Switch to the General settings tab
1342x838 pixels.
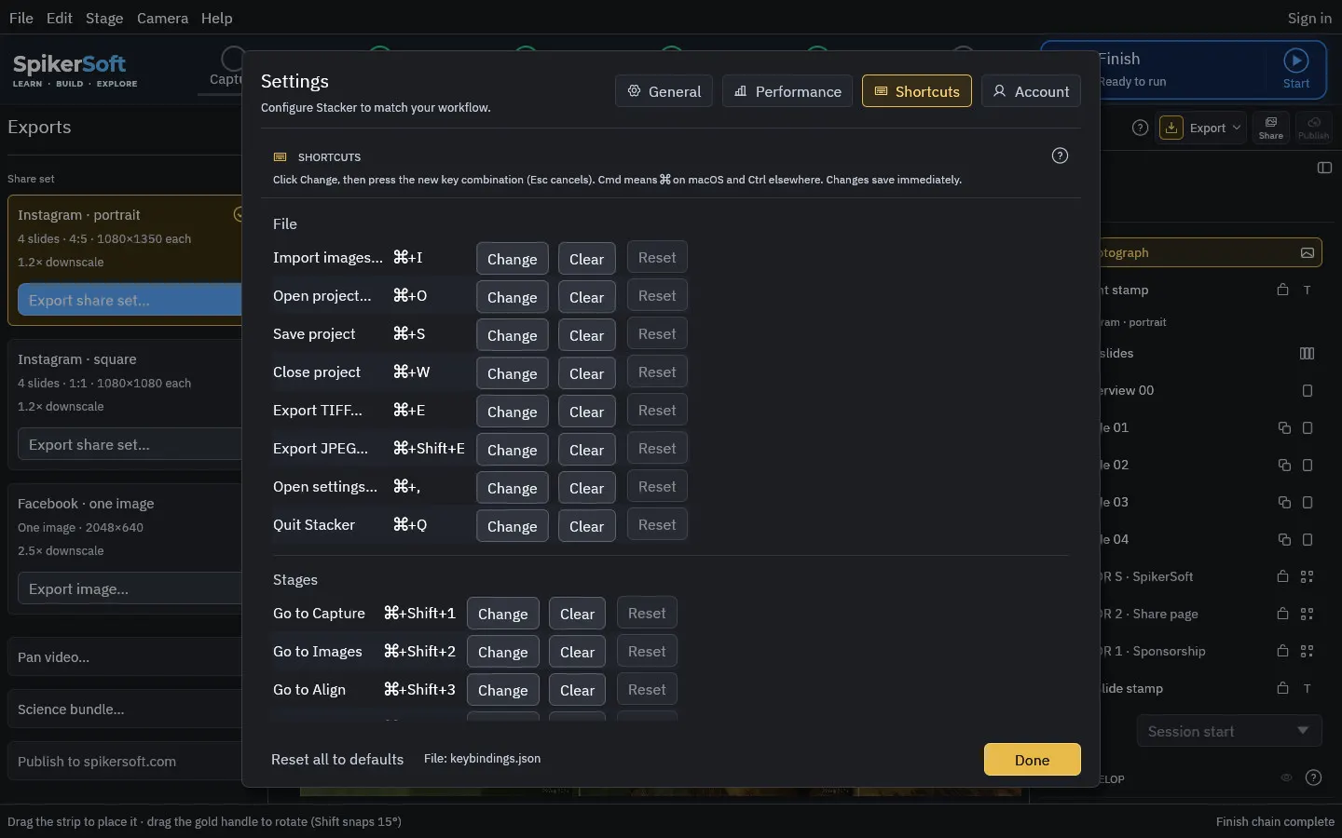664,91
